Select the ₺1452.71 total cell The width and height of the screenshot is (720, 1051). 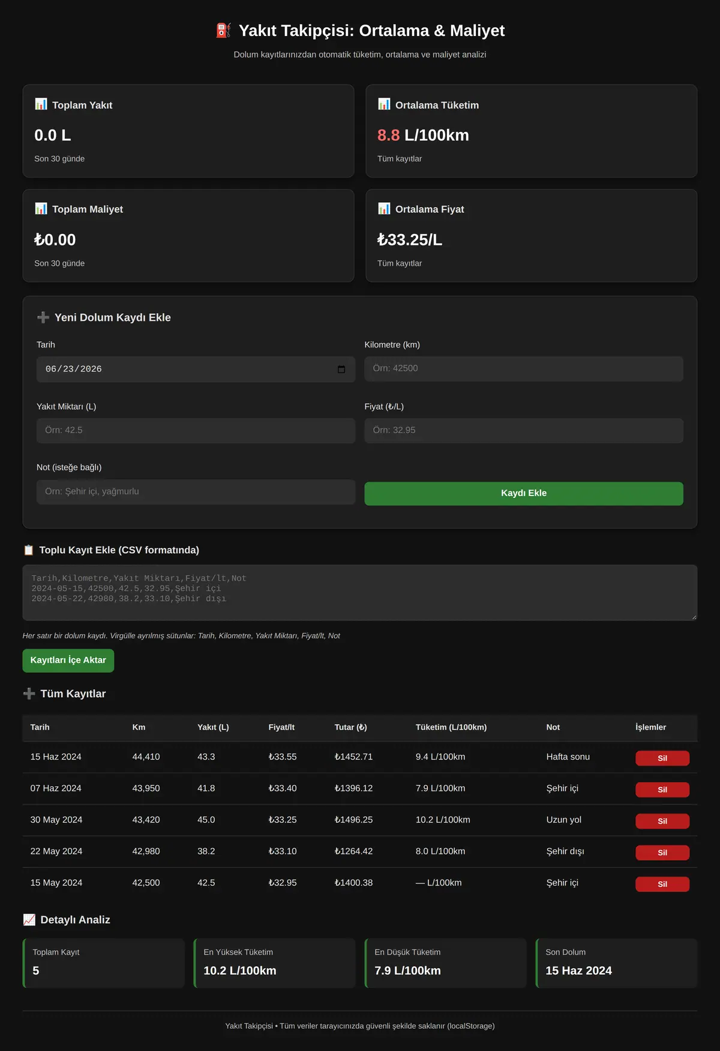(353, 757)
